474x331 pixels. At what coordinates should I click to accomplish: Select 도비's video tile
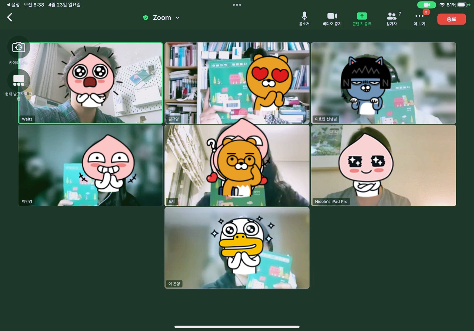coord(237,165)
